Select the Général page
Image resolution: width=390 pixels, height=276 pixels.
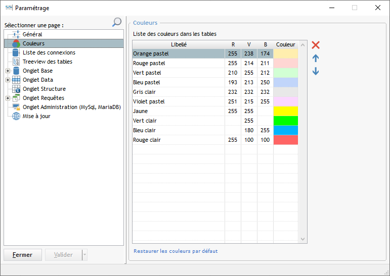point(32,34)
